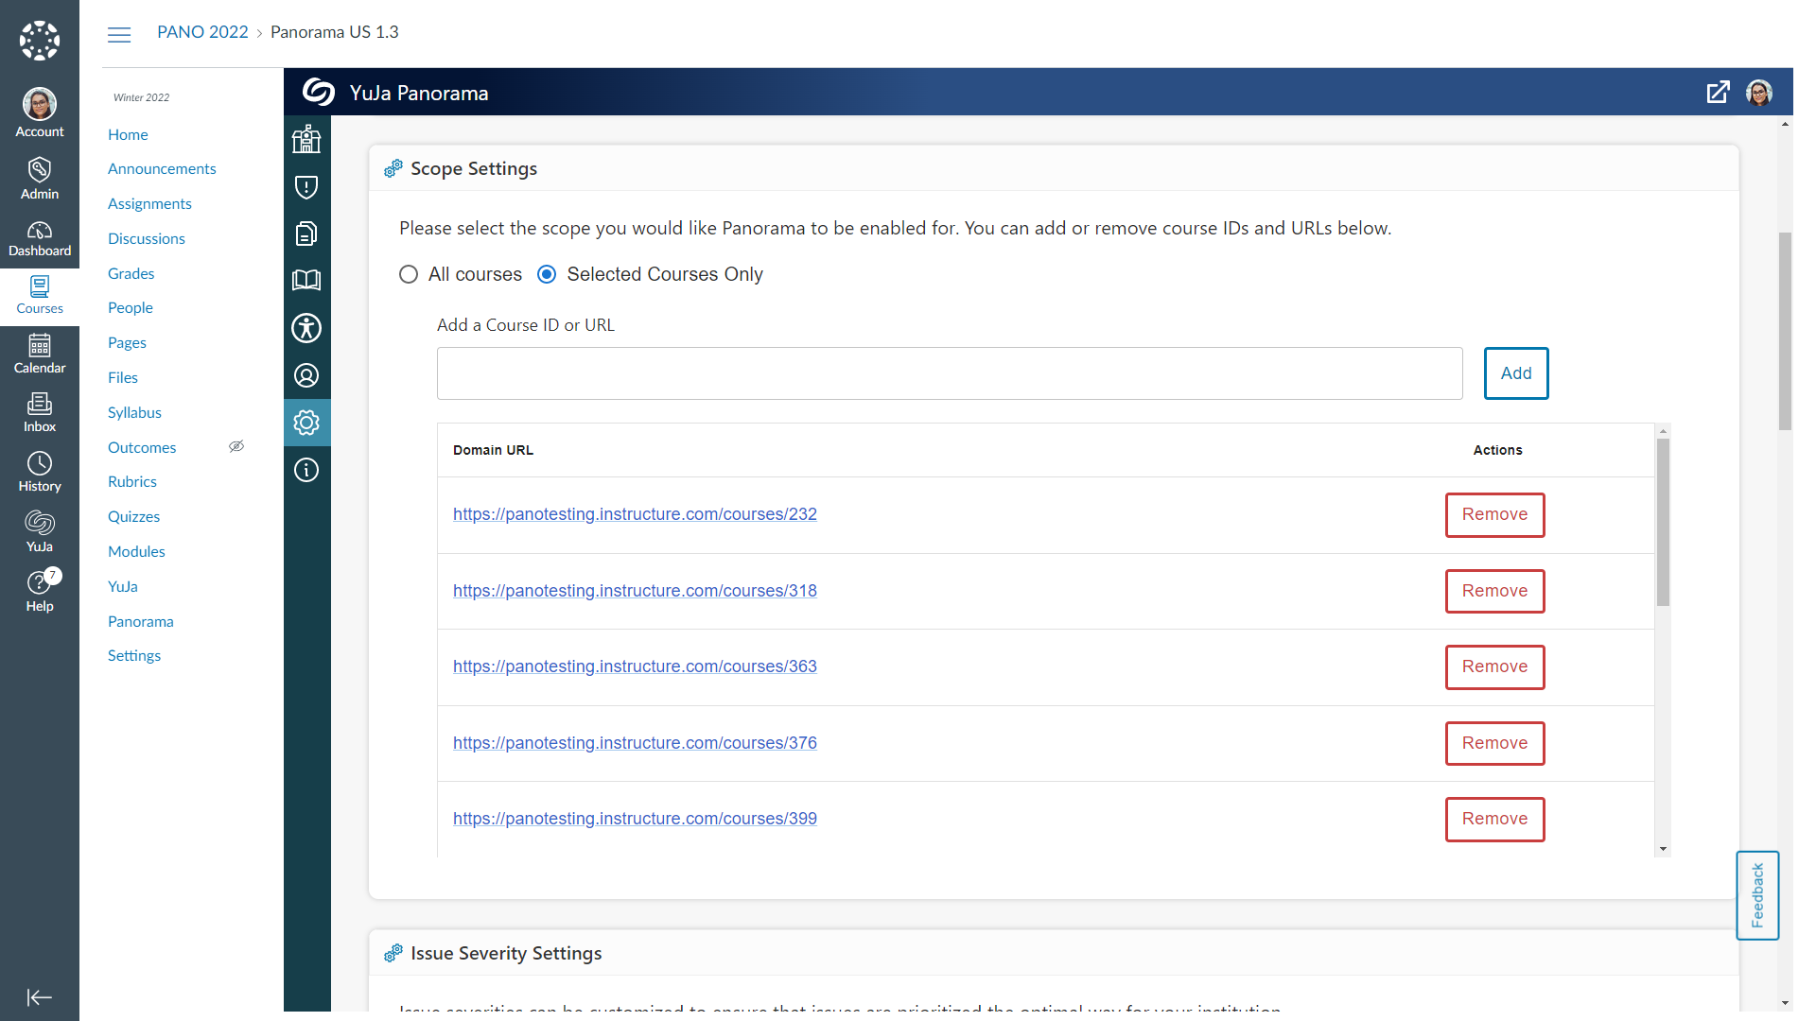Remove the courses/232 entry
Image resolution: width=1816 pixels, height=1021 pixels.
point(1494,514)
